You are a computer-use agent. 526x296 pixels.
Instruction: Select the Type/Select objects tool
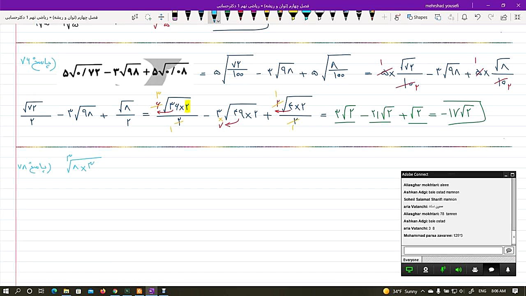tap(135, 17)
